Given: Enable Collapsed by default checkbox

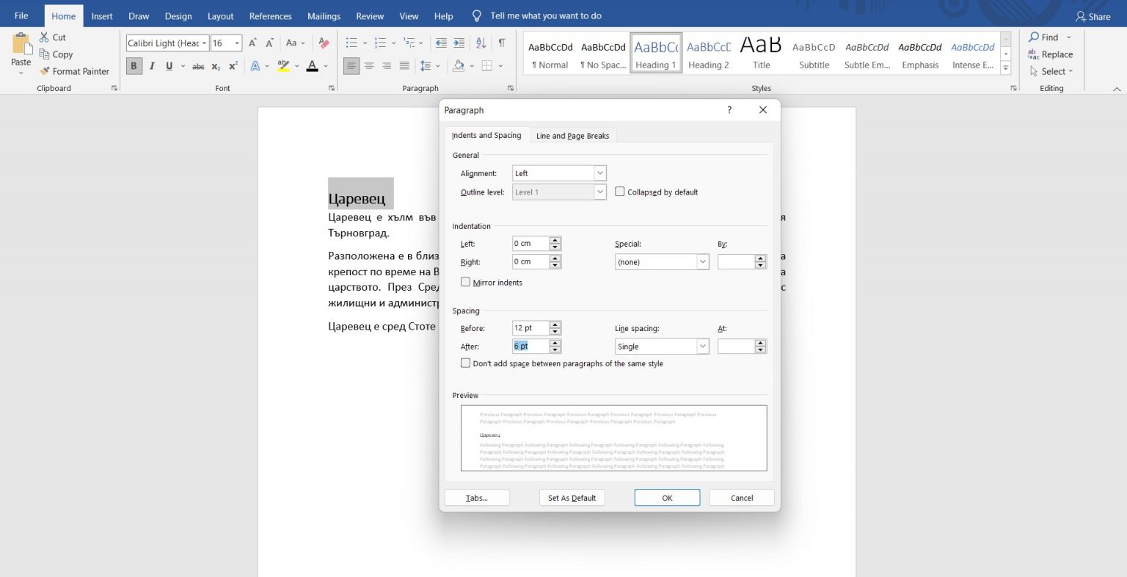Looking at the screenshot, I should (620, 192).
